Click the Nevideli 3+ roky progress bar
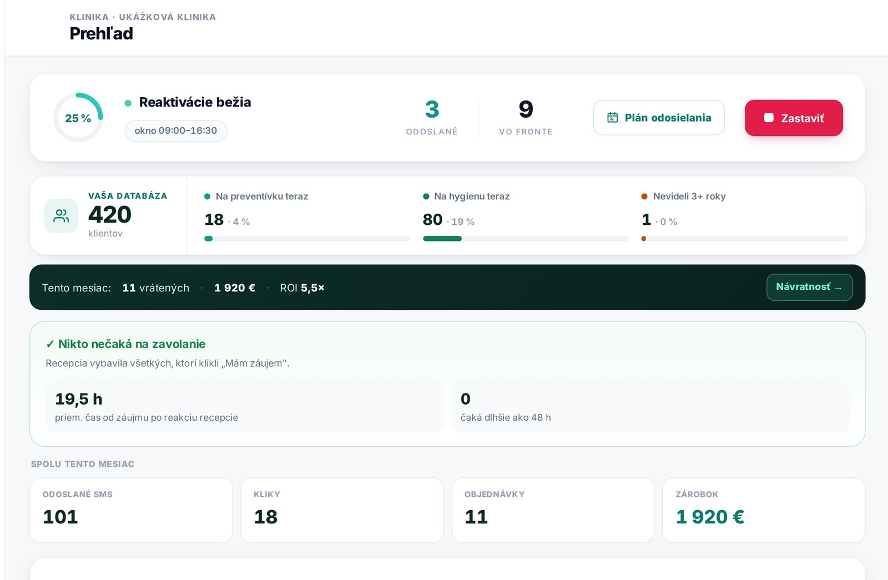This screenshot has width=888, height=580. pyautogui.click(x=744, y=239)
